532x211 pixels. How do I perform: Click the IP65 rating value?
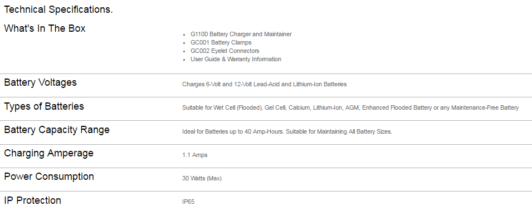[188, 202]
